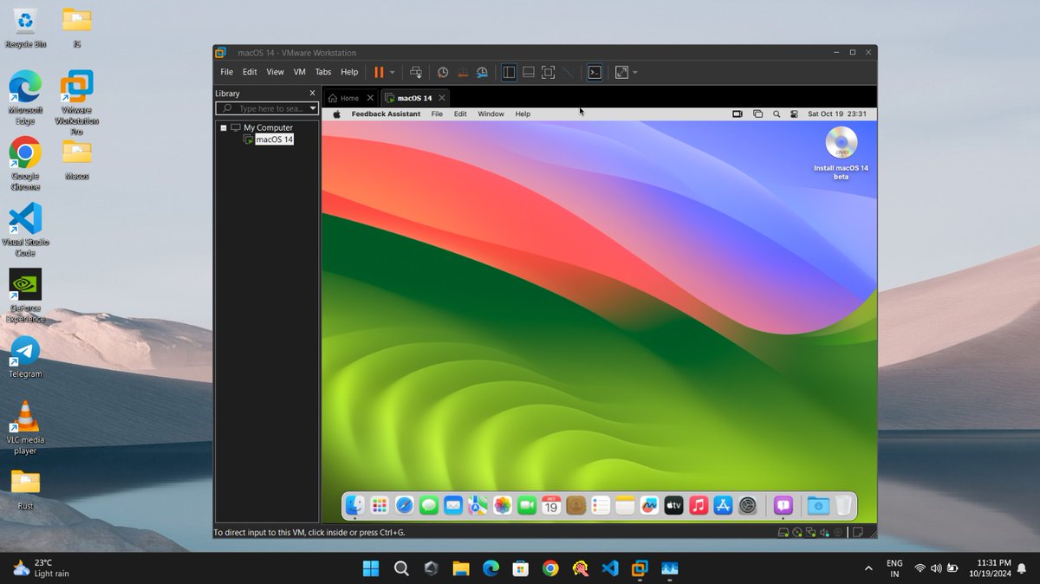The width and height of the screenshot is (1040, 584).
Task: Open Mail in the dock
Action: coord(453,506)
